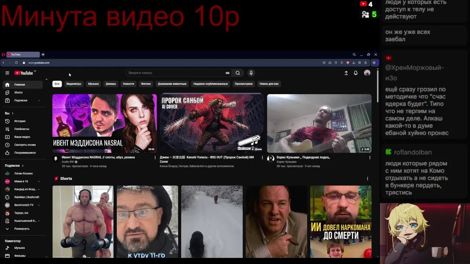
Task: Open Музыка under Навигатор
Action: point(23,248)
